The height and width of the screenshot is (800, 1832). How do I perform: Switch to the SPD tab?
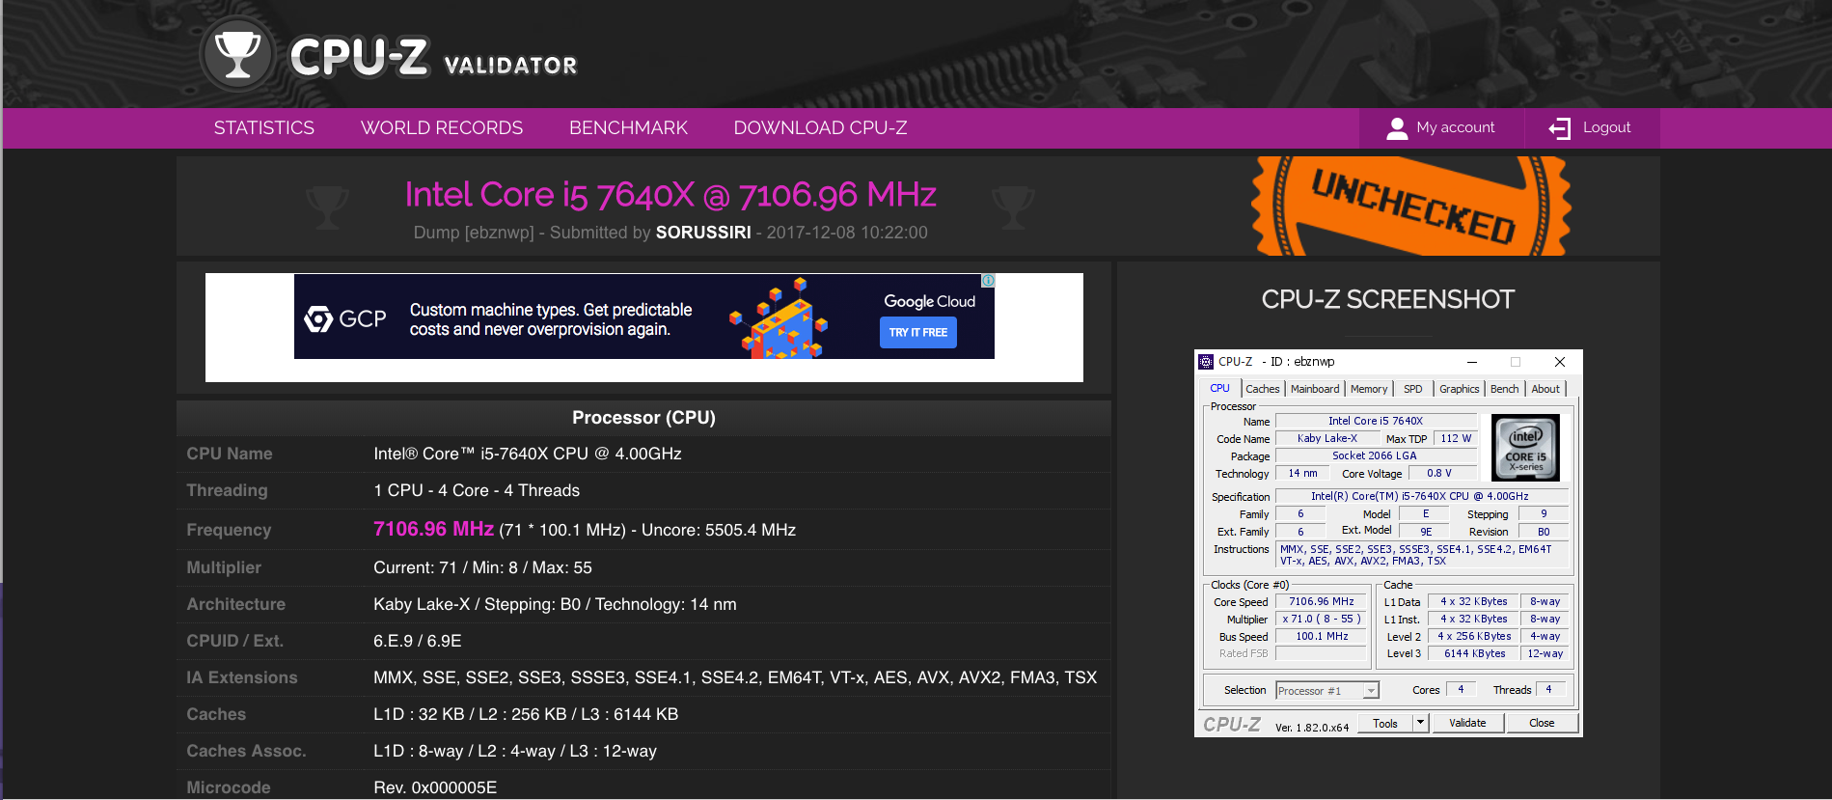point(1412,389)
